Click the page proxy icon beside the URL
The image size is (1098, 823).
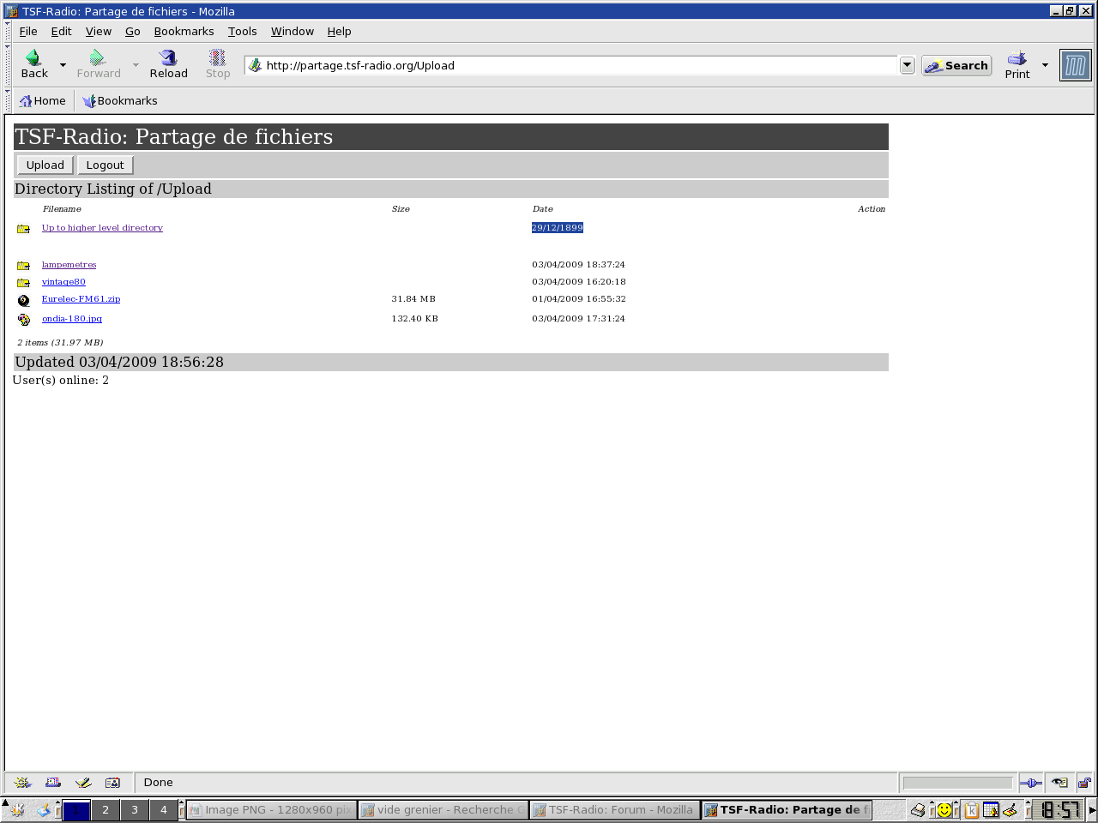[255, 65]
